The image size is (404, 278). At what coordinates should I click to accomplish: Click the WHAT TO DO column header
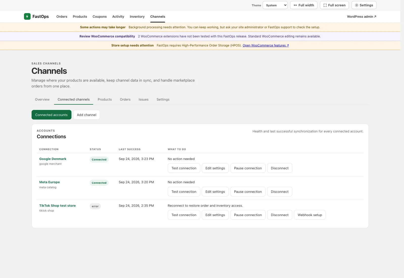click(177, 149)
